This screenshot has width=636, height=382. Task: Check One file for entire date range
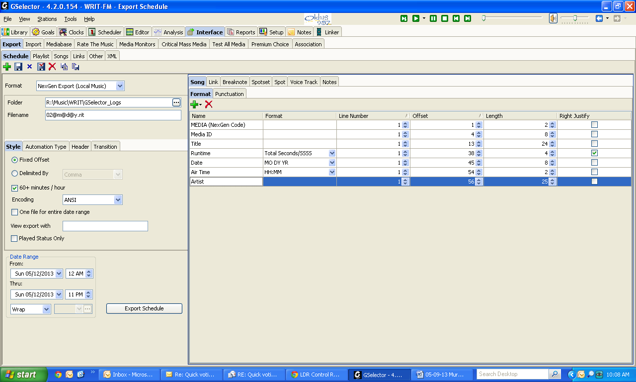(x=14, y=212)
